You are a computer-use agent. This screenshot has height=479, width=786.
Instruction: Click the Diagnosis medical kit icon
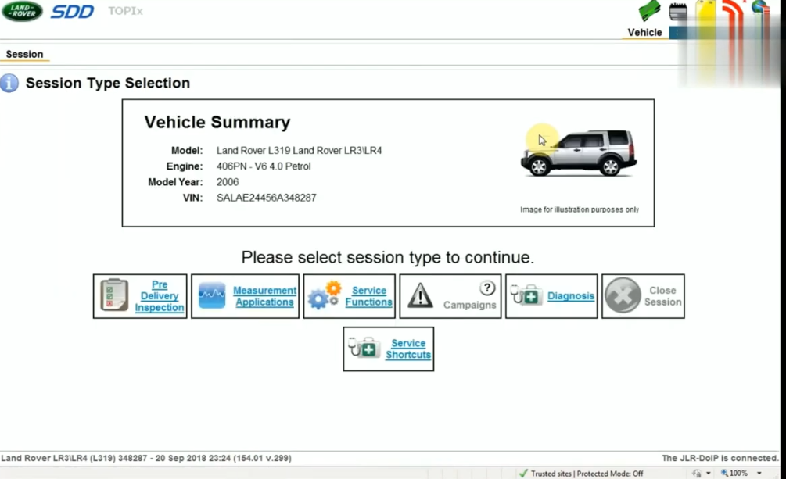coord(526,295)
